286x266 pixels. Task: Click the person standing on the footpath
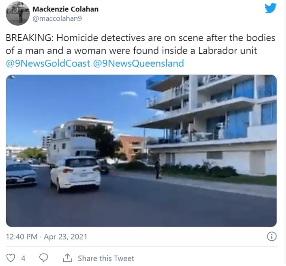click(158, 169)
